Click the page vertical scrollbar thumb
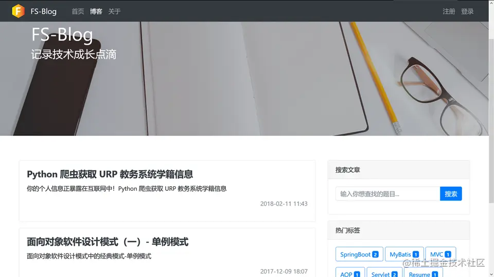The width and height of the screenshot is (494, 277). [x=491, y=121]
